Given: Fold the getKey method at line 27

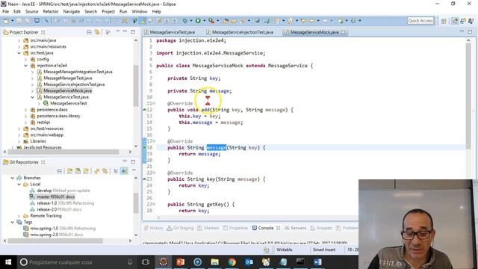Looking at the screenshot, I should tap(154, 204).
